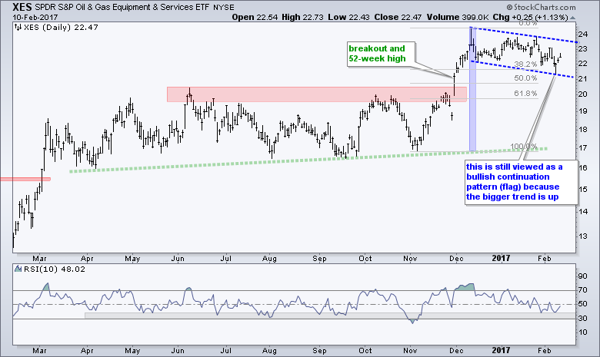The width and height of the screenshot is (600, 357).
Task: Click the Dec label on the price panel axis
Action: [456, 259]
